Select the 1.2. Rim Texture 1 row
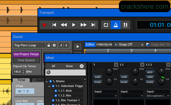 coord(67,100)
